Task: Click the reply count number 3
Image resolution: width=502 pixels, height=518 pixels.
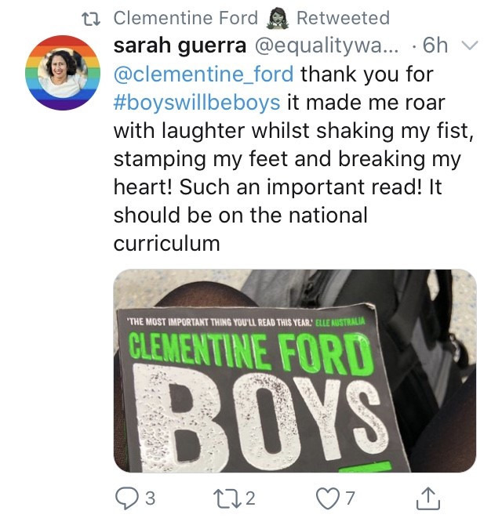Action: (x=150, y=497)
